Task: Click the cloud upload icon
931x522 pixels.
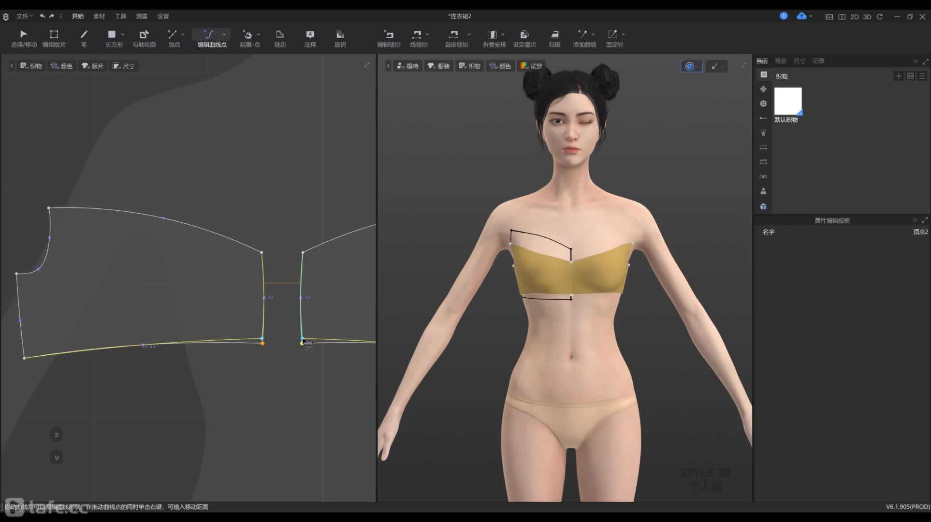Action: click(x=801, y=16)
